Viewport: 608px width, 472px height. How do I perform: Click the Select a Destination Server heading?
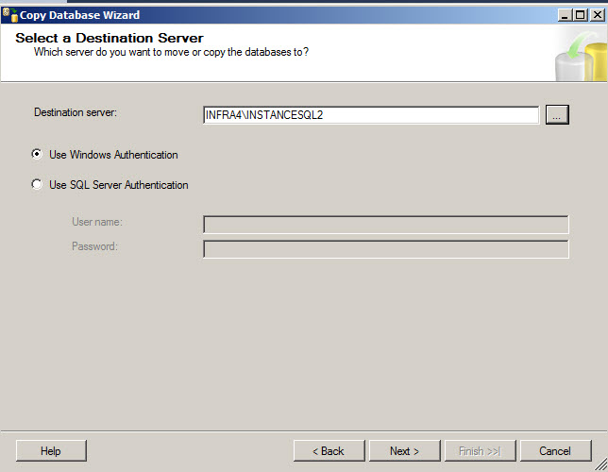coord(110,38)
